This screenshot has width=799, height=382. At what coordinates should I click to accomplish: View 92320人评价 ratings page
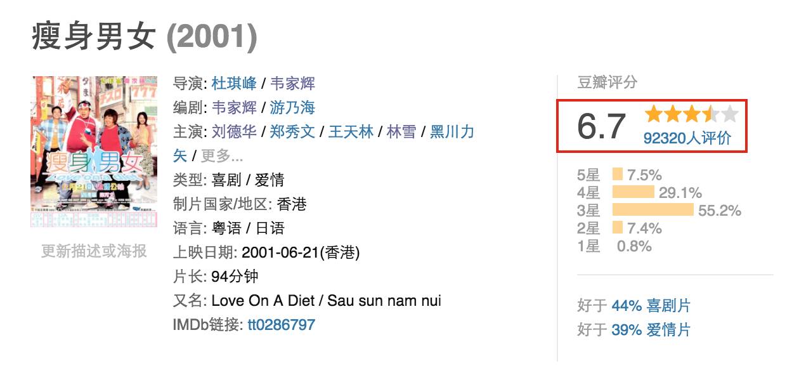(687, 138)
